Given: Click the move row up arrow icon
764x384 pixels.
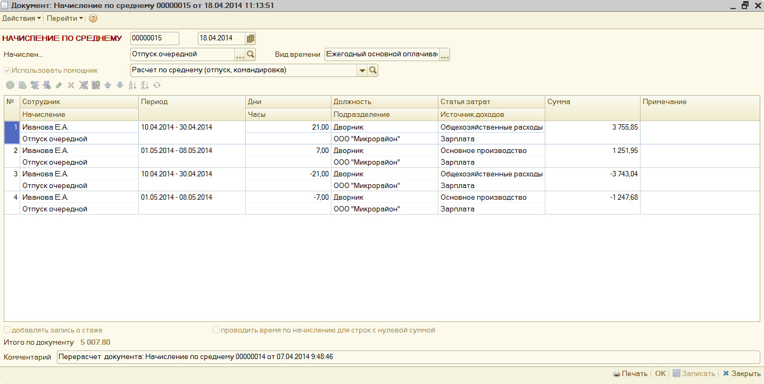Looking at the screenshot, I should tap(108, 85).
